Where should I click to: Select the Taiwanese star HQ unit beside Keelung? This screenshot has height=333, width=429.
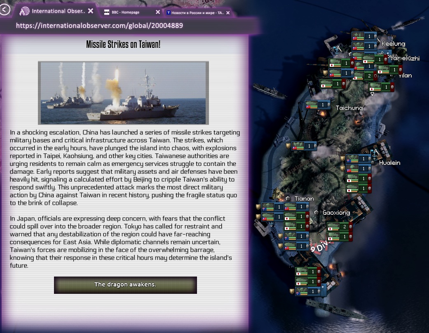click(364, 36)
